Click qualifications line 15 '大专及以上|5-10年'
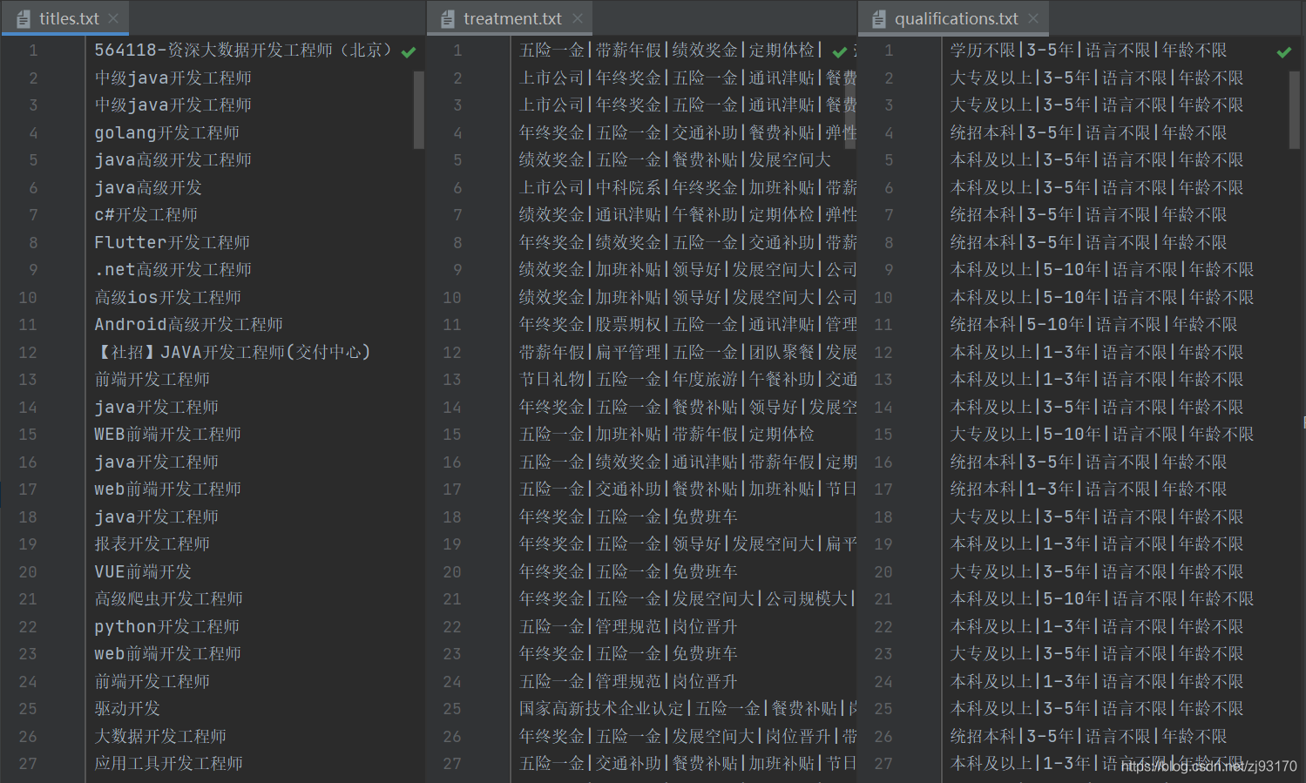 tap(1102, 435)
